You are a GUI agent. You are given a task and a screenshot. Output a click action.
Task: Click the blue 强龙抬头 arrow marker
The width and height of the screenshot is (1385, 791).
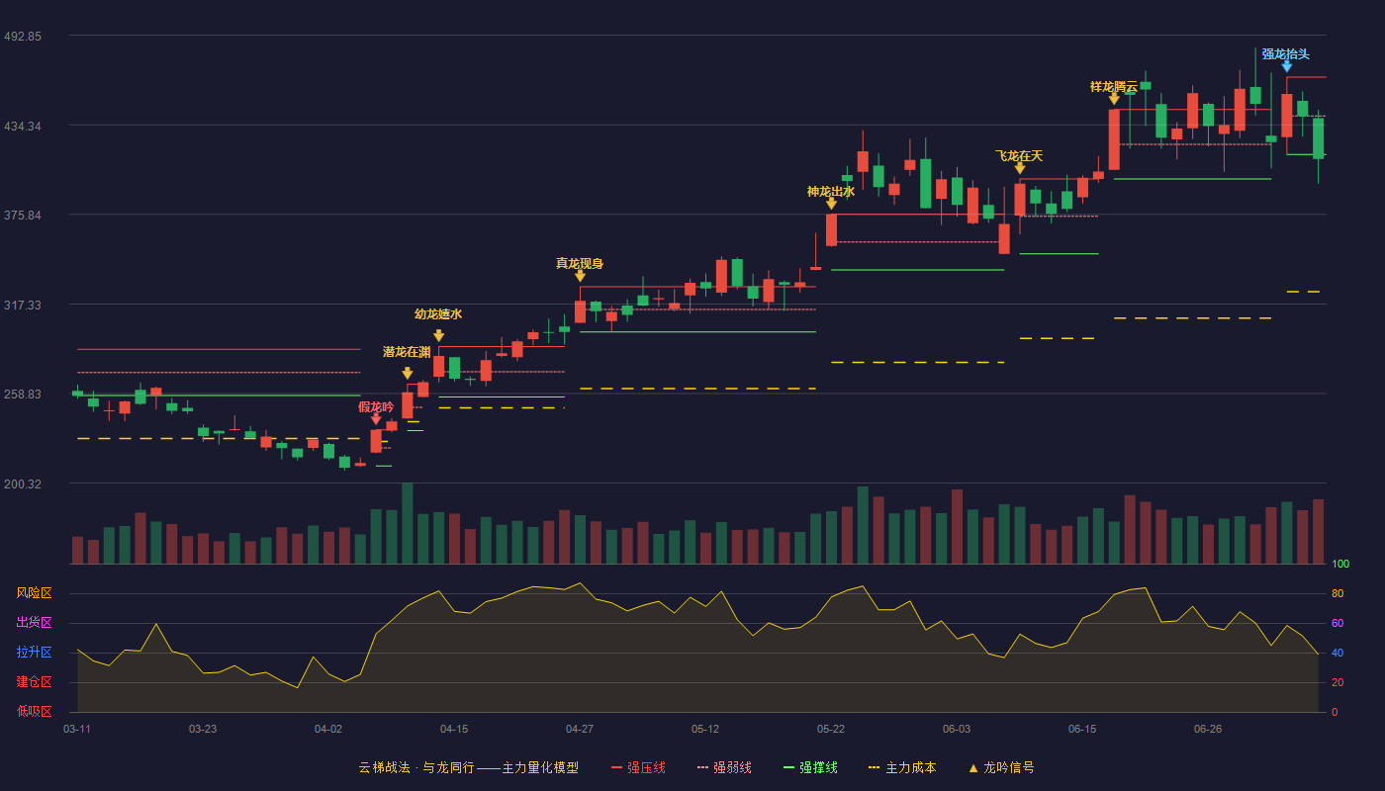pyautogui.click(x=1287, y=66)
